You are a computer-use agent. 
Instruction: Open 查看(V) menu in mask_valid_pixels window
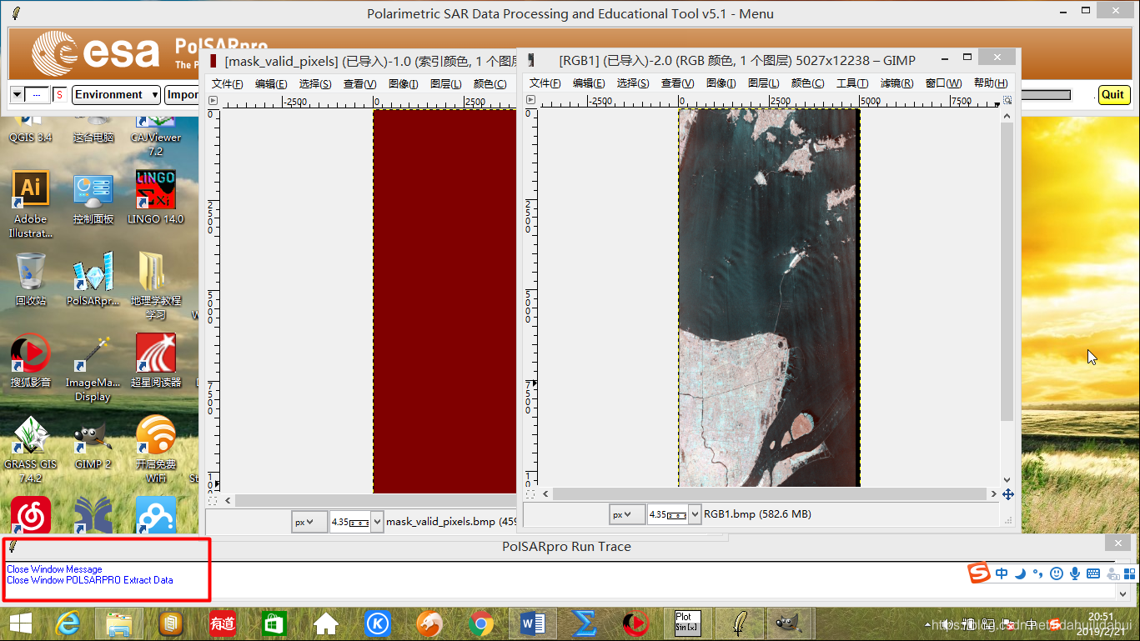pyautogui.click(x=359, y=84)
